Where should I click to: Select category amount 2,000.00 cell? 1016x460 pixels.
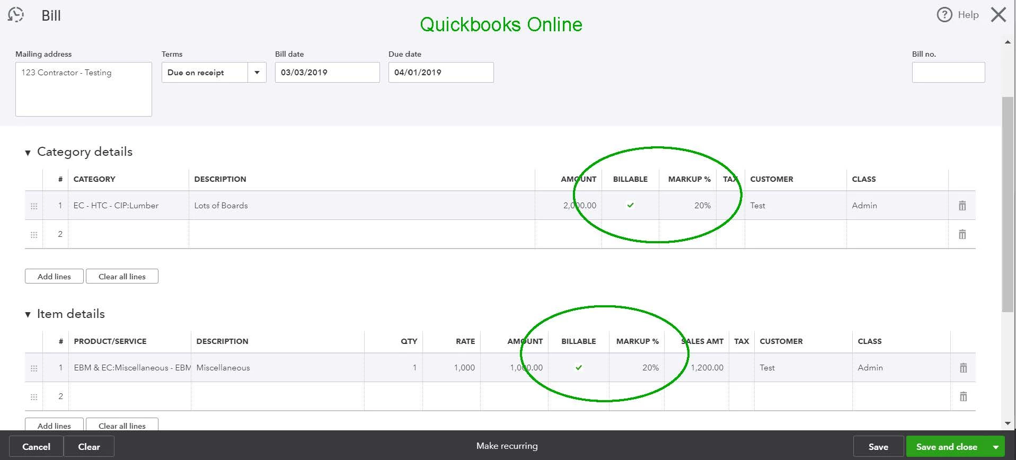coord(568,206)
